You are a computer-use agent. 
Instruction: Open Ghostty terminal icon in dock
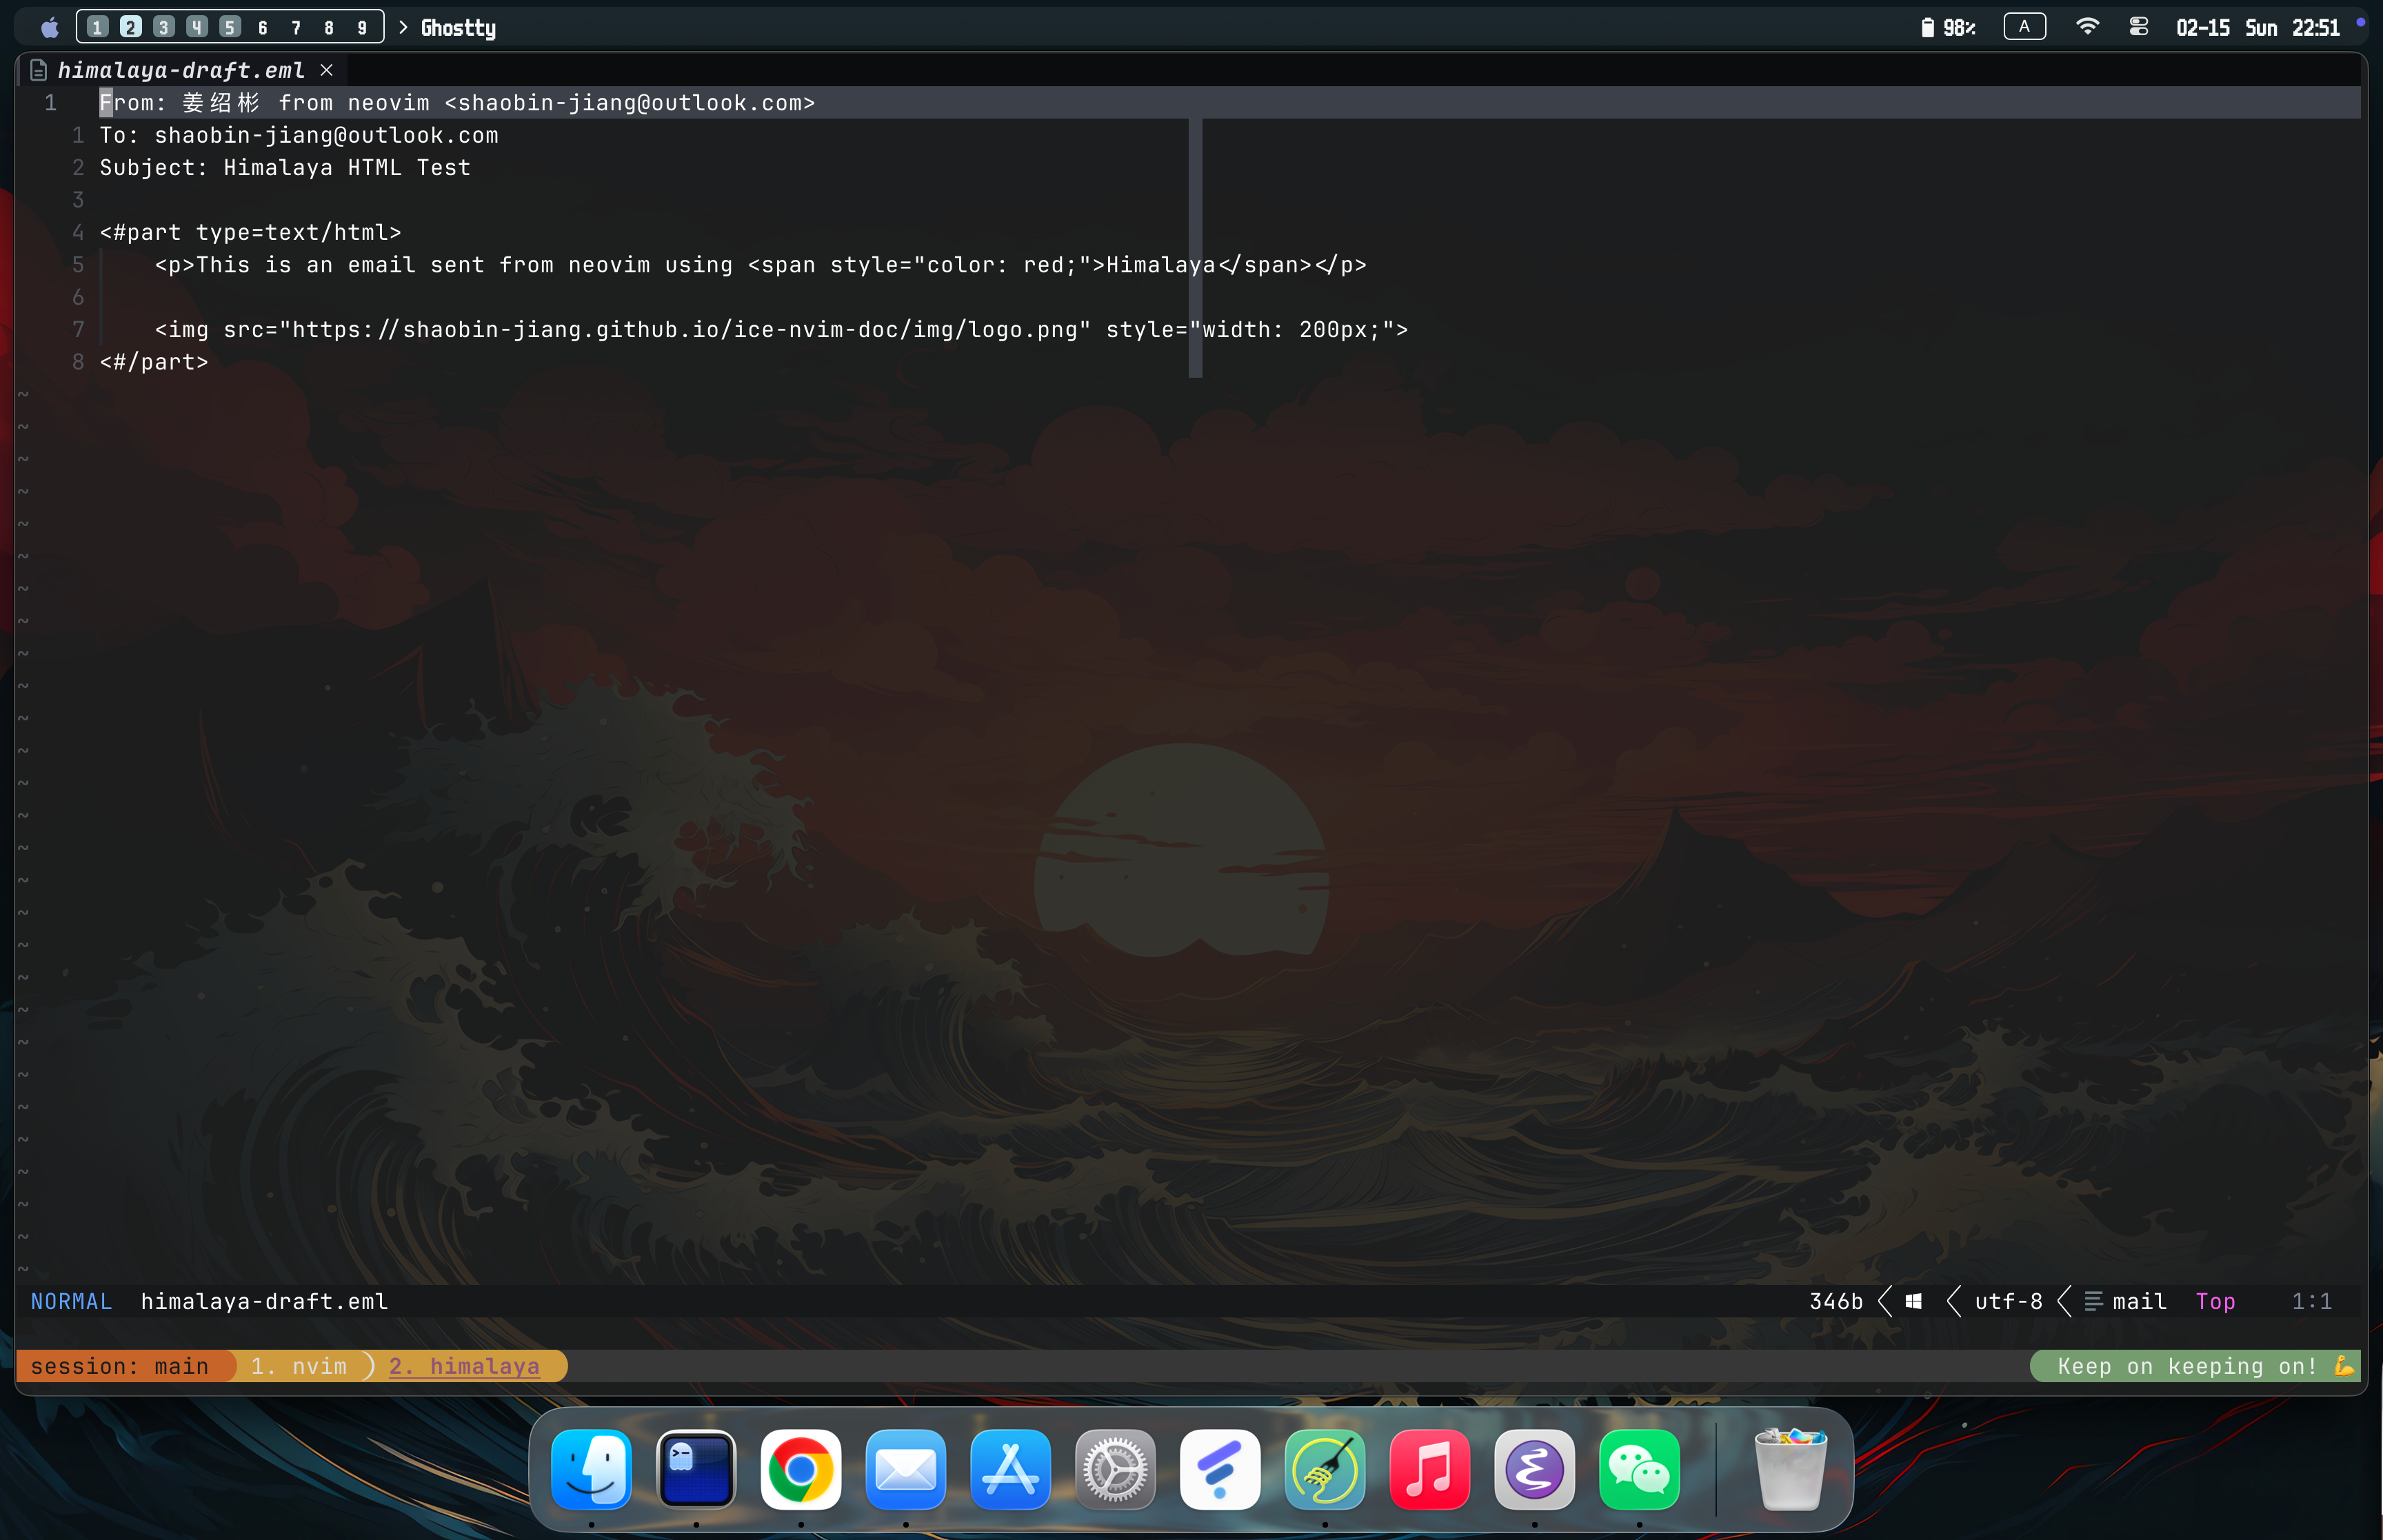(696, 1469)
